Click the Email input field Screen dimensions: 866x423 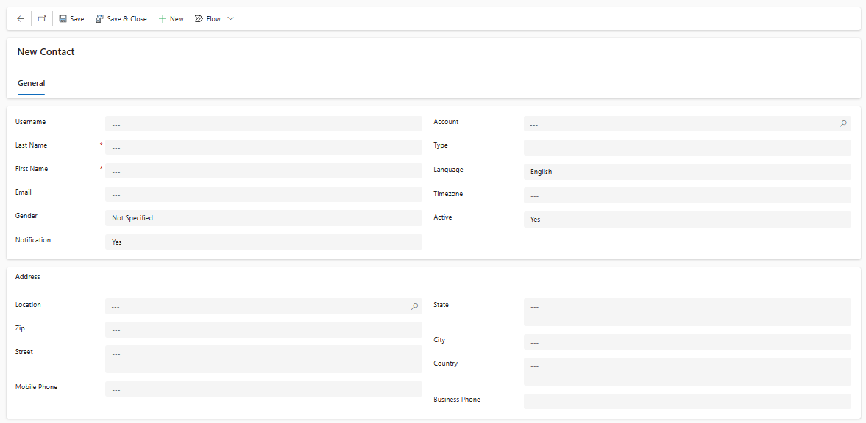tap(263, 194)
